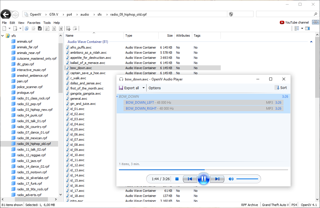The height and width of the screenshot is (208, 320).
Task: Open the YouTube channel link
Action: 294,22
